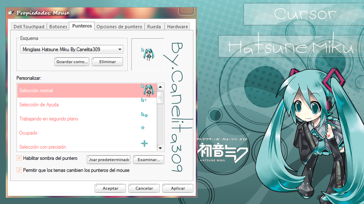Switch to the Dell Touchpad tab
This screenshot has height=204, width=364.
point(29,27)
